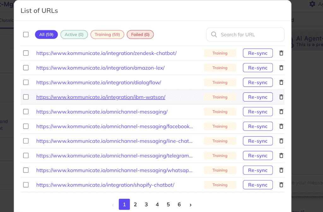Click inside the Search for URL field
Viewport: 323px width, 212px height.
[x=246, y=35]
